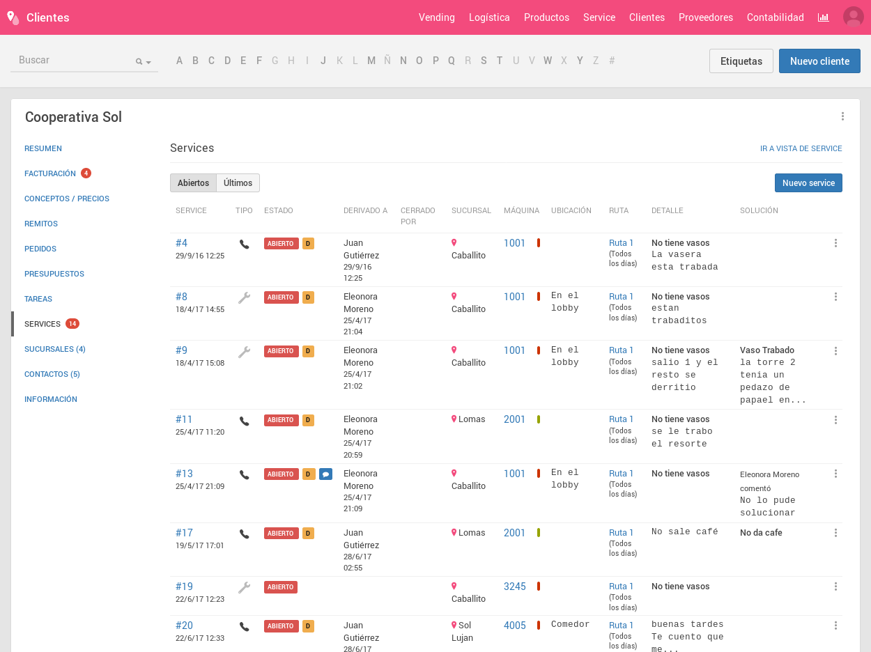Expand the search options dropdown arrow
Viewport: 871px width, 652px height.
148,62
